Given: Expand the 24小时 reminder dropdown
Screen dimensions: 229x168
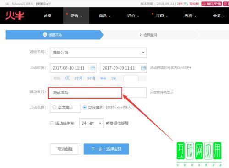Looking at the screenshot, I should [91, 123].
